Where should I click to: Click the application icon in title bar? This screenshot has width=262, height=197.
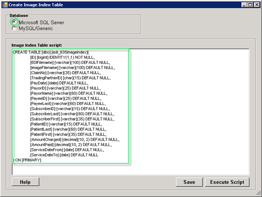click(4, 4)
